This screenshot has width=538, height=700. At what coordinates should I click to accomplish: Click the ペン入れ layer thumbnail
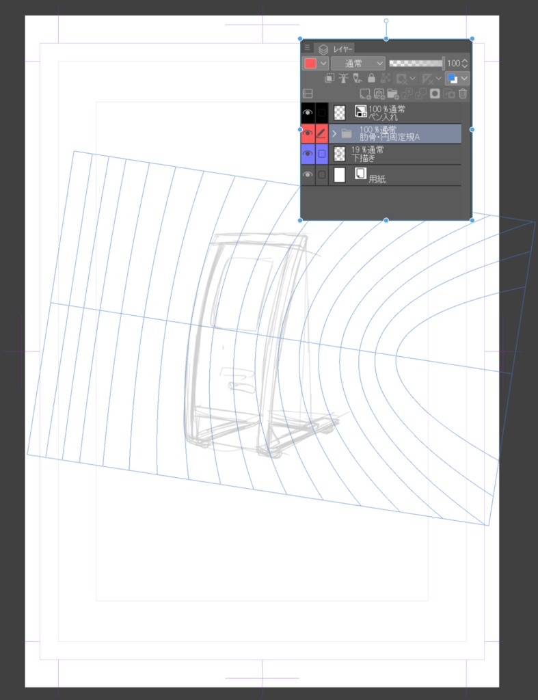point(340,113)
